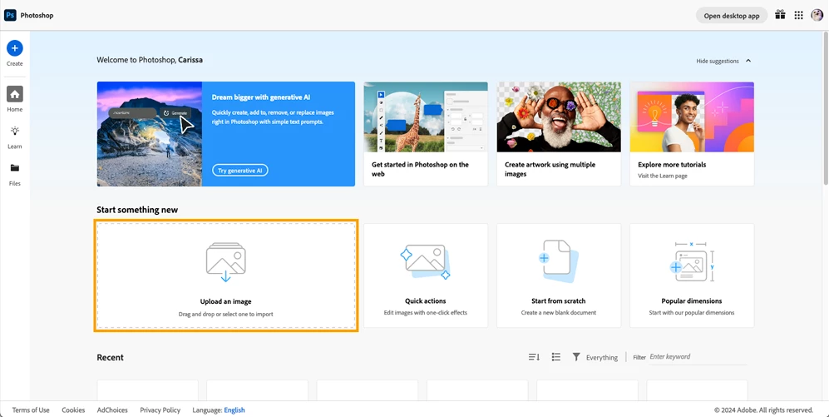Click the Photoshop Ps logo icon
The height and width of the screenshot is (417, 829).
point(10,15)
